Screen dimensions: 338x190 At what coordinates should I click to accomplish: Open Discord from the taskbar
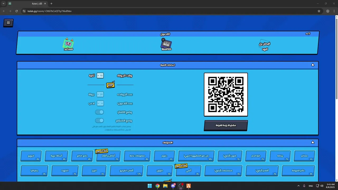[173, 186]
